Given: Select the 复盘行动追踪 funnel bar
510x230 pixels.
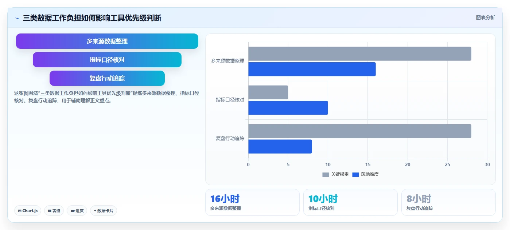Looking at the screenshot, I should [107, 78].
